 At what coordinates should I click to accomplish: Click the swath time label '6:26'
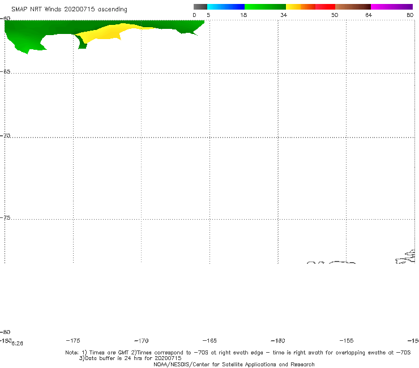17,344
